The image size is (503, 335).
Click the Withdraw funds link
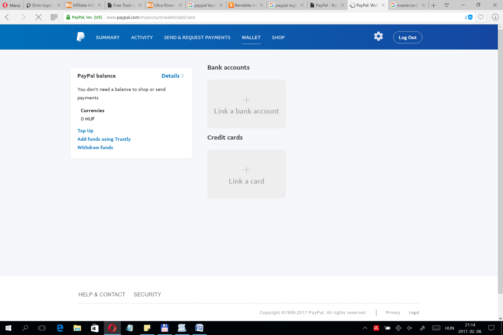pos(95,147)
